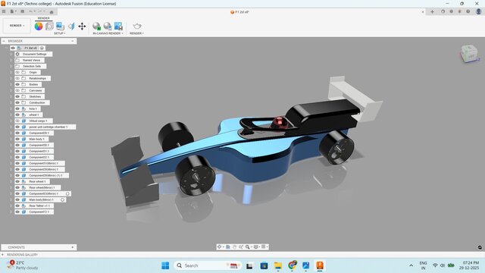
Task: Hide the Sketches folder
Action: [17, 96]
